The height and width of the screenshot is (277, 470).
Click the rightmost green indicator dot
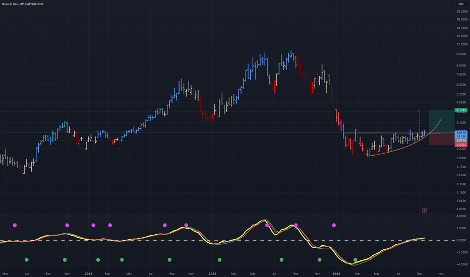[x=355, y=260]
